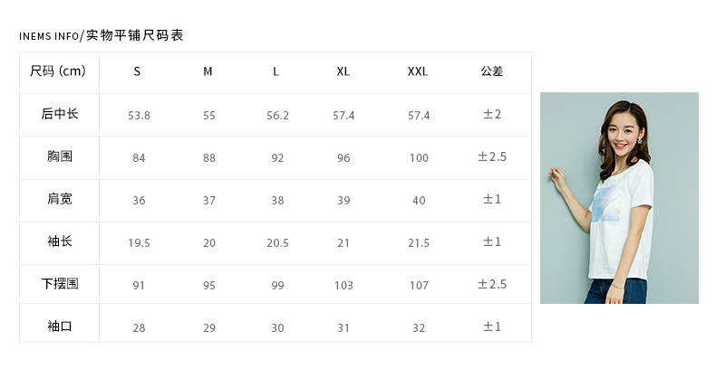Click the 53.8 value for size S
The width and height of the screenshot is (716, 369).
coord(139,116)
